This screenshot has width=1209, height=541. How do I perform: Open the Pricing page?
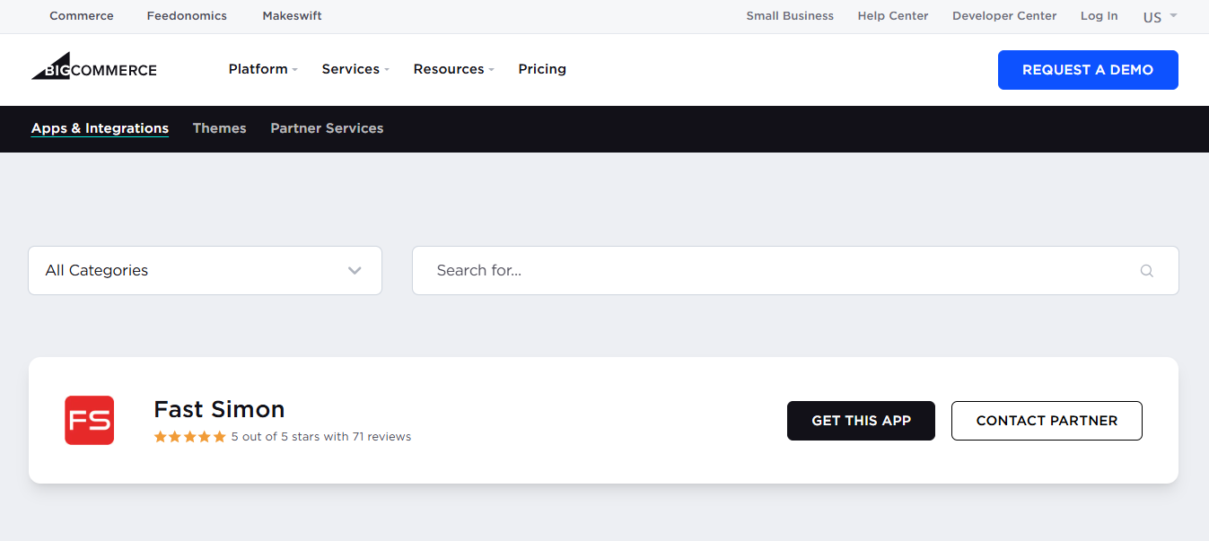(542, 69)
